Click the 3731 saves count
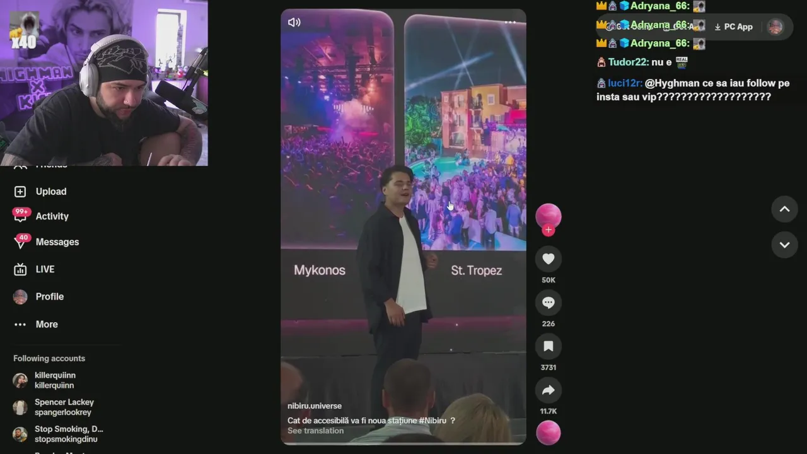 549,367
